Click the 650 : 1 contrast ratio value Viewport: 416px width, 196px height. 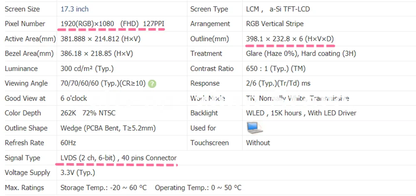coord(276,69)
